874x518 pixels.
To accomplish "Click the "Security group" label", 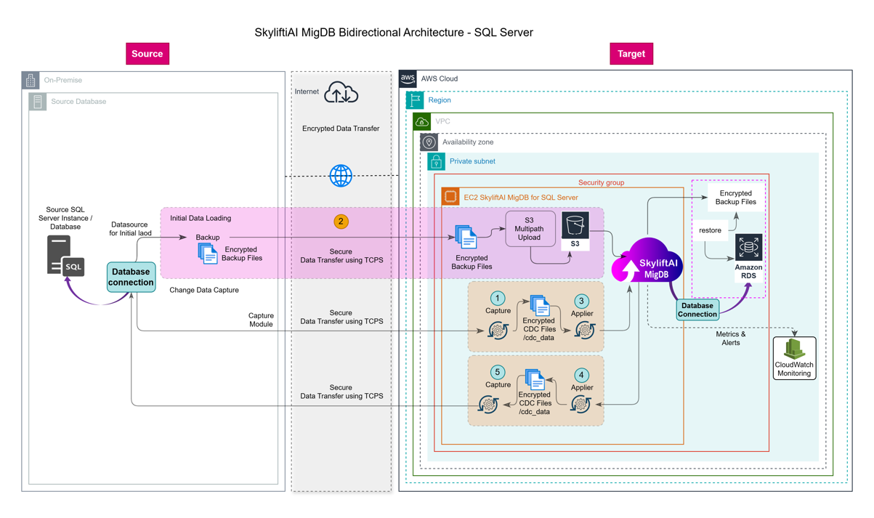I will tap(601, 182).
